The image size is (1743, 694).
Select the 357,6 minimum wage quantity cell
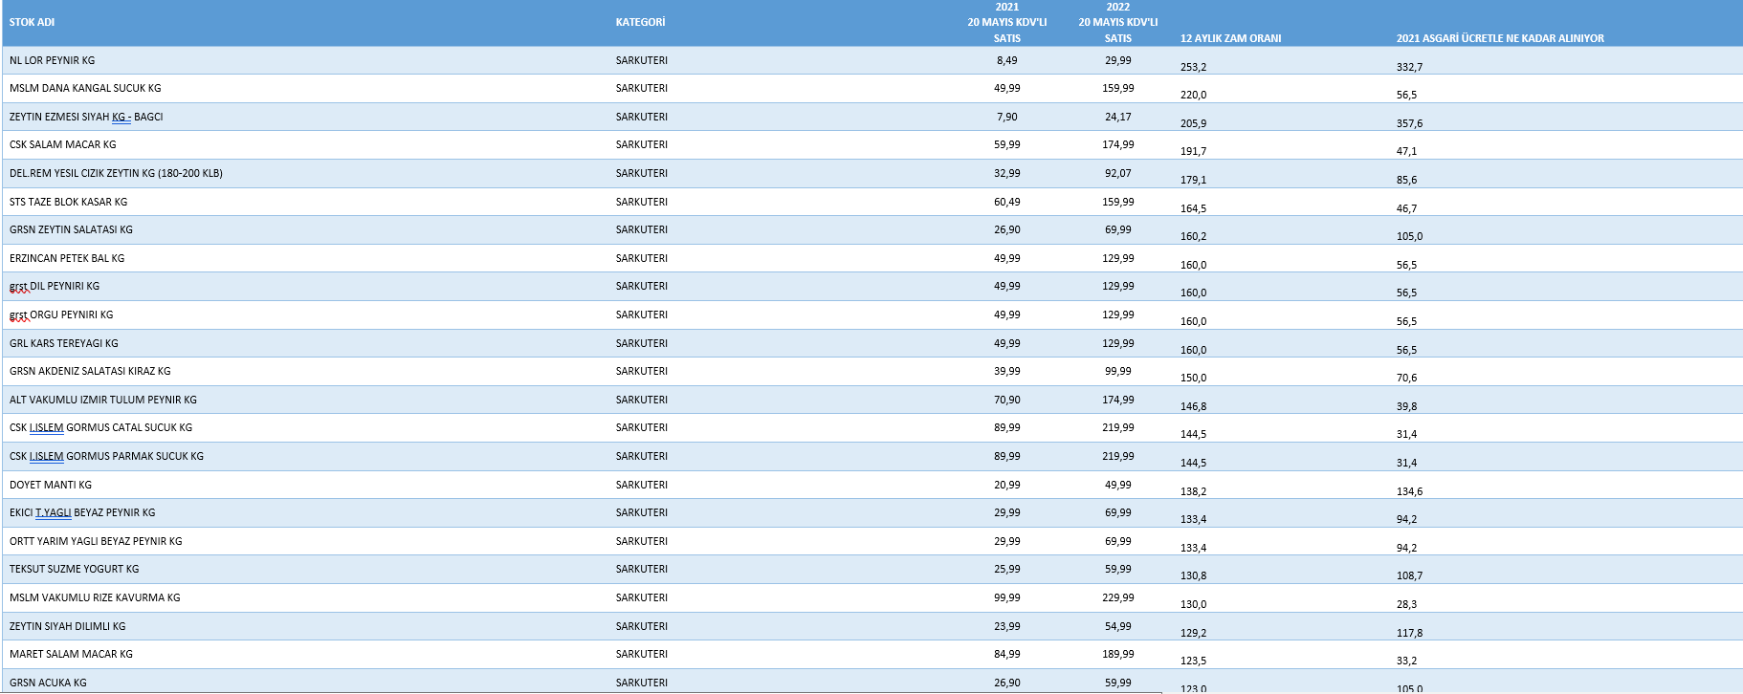coord(1409,123)
